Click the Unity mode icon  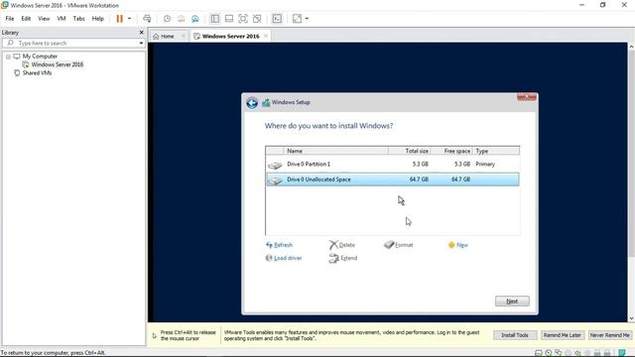click(x=257, y=19)
